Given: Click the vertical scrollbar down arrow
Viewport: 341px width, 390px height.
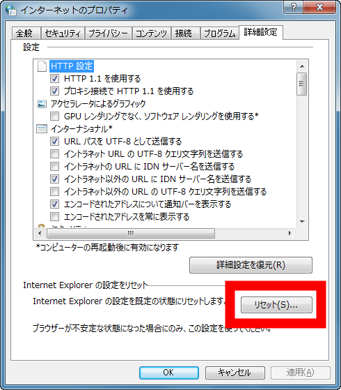Looking at the screenshot, I should pos(302,222).
